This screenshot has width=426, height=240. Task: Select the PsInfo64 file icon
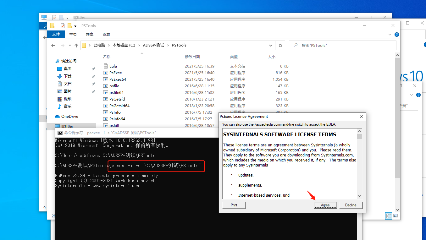(x=106, y=119)
